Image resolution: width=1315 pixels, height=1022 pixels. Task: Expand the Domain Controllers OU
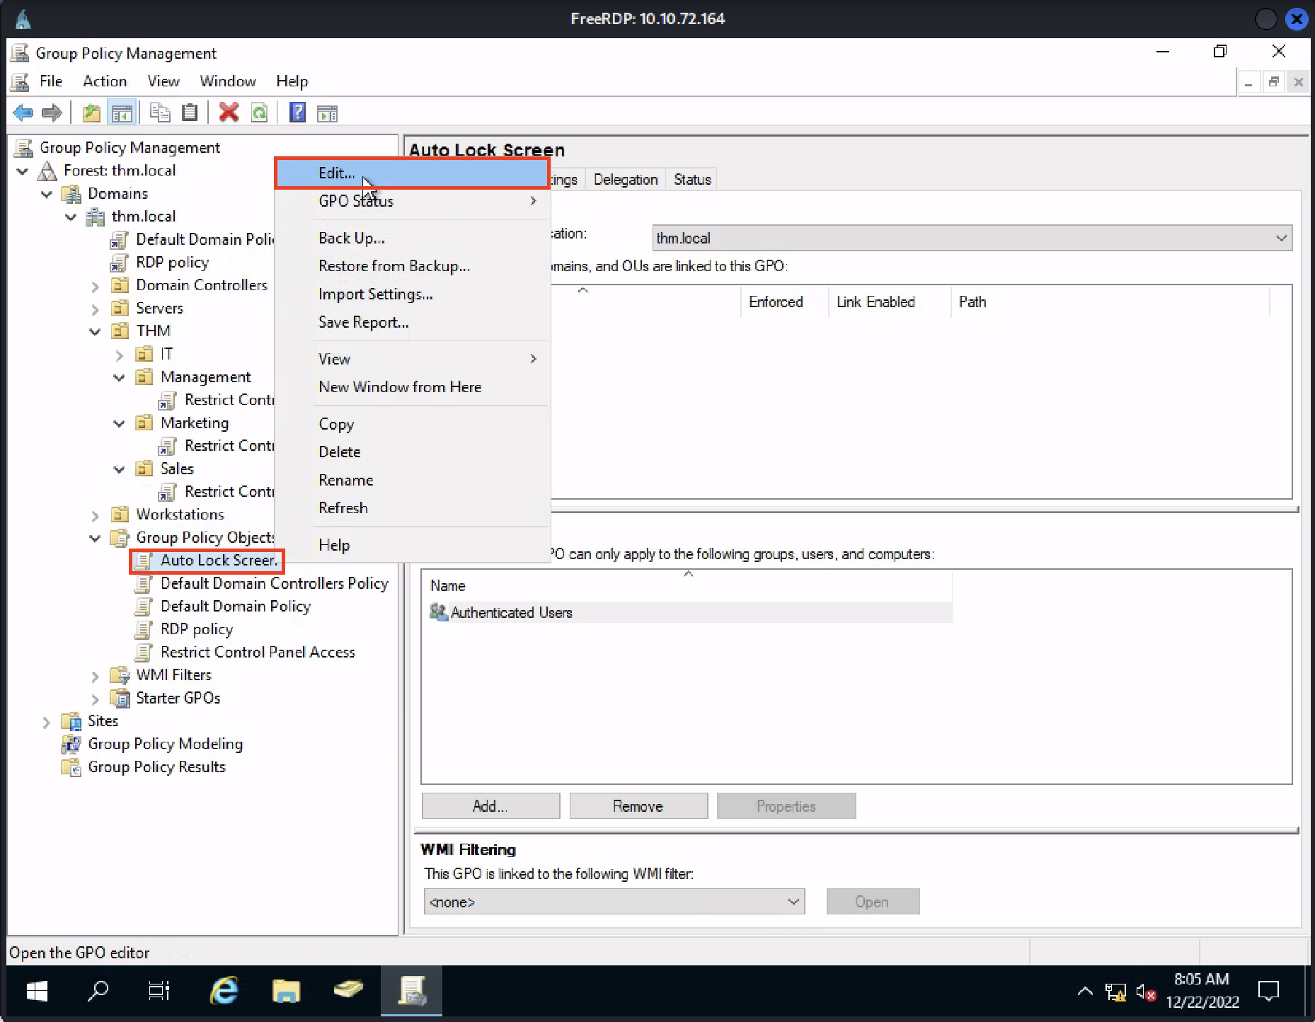(x=95, y=286)
